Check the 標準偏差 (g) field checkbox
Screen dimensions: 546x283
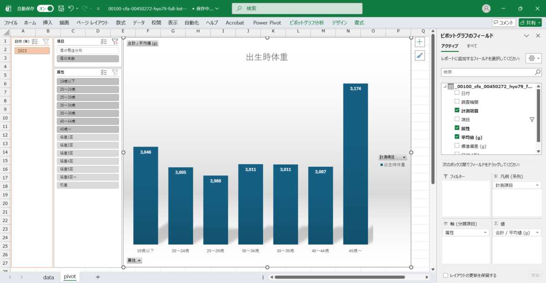(x=457, y=146)
